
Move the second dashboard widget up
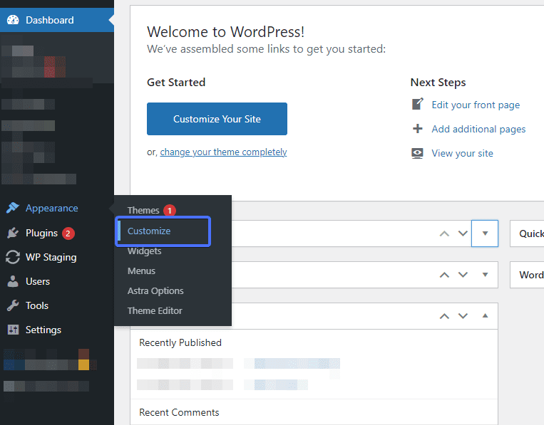click(x=444, y=275)
